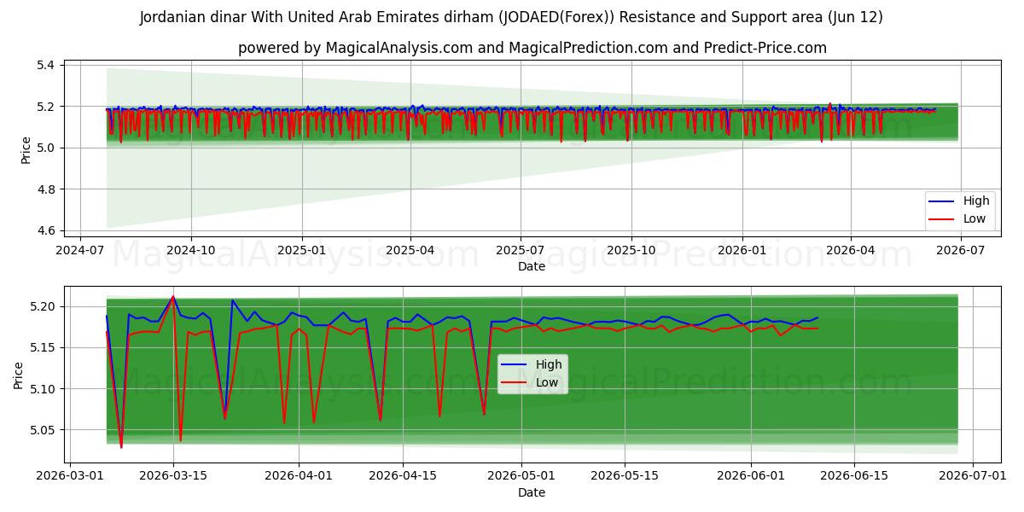Click the 2026-05-15 date tick label
This screenshot has width=1024, height=512.
(625, 476)
